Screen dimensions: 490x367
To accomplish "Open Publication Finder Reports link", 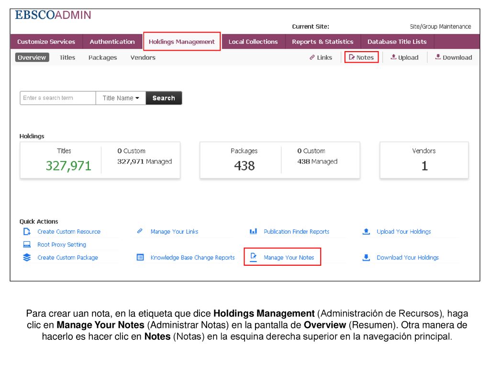I will [x=297, y=232].
